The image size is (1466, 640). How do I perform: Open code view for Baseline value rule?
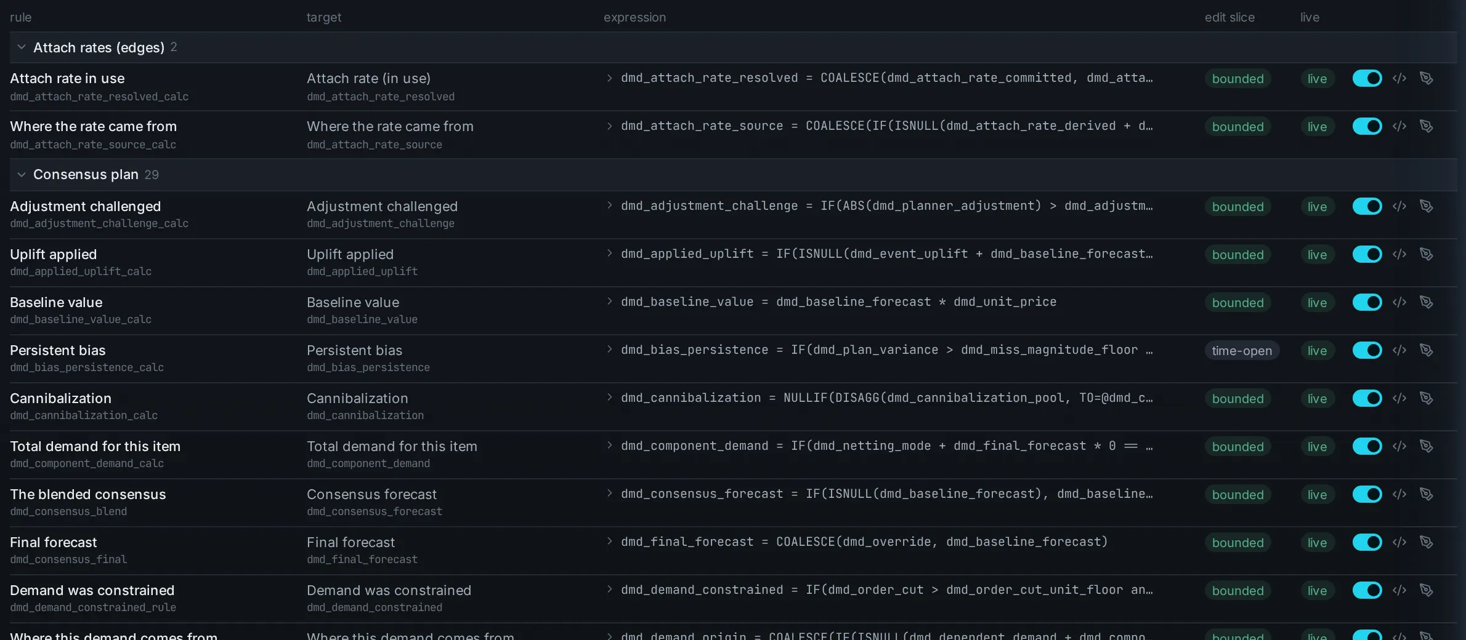1399,302
